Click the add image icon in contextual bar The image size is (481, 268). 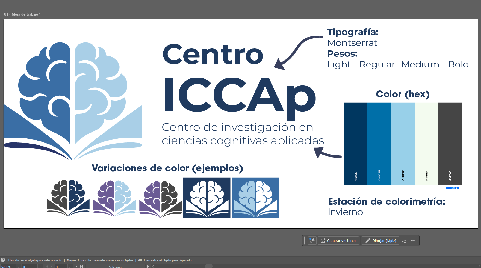pyautogui.click(x=404, y=241)
